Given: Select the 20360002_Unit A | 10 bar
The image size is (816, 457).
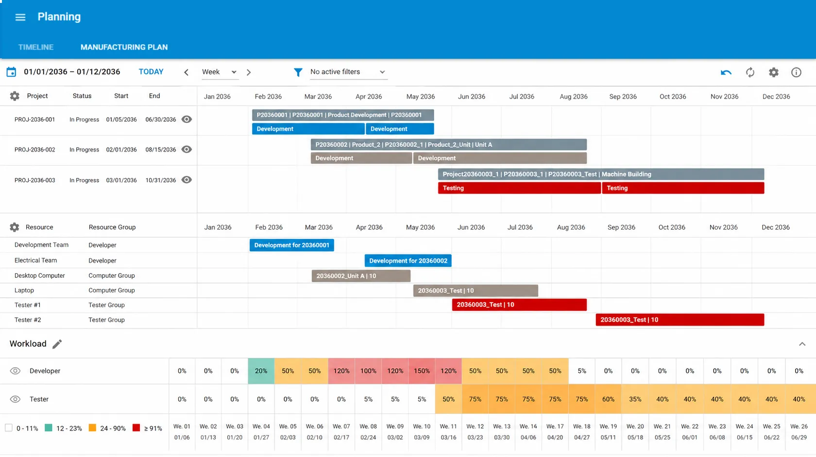Looking at the screenshot, I should (361, 276).
